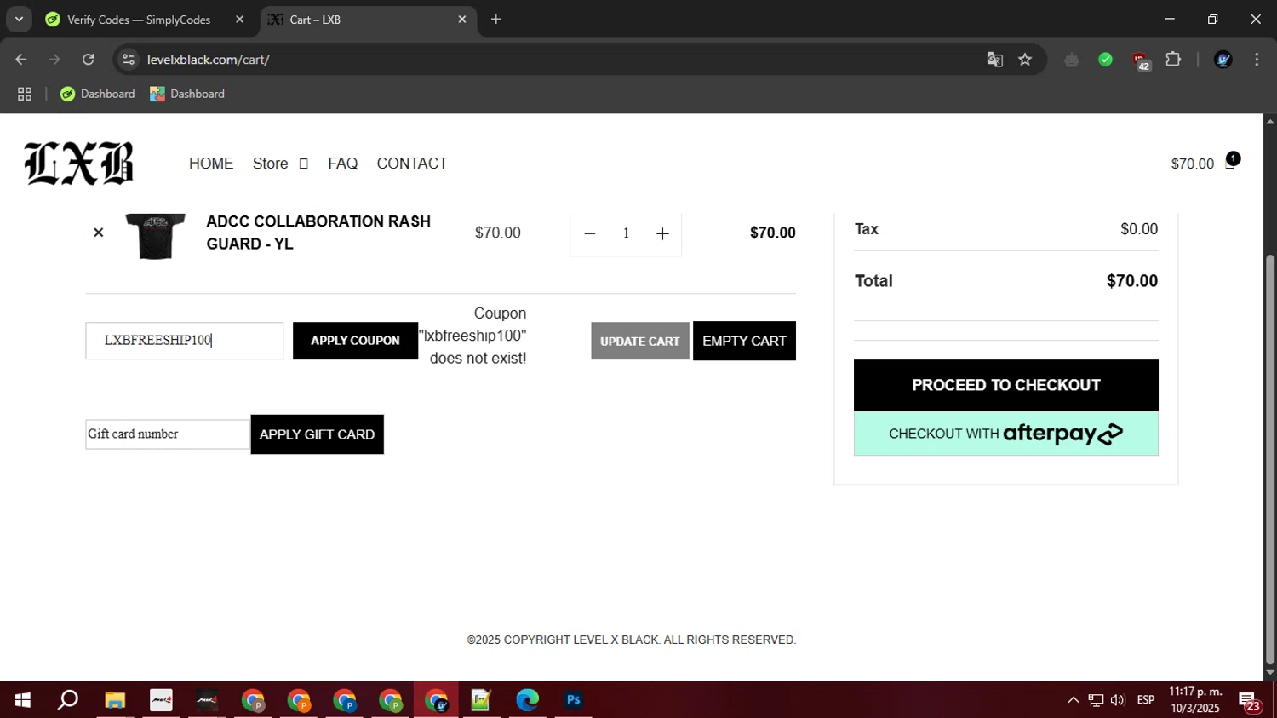Viewport: 1277px width, 718px height.
Task: Open Windows search from the taskbar
Action: coord(68,700)
